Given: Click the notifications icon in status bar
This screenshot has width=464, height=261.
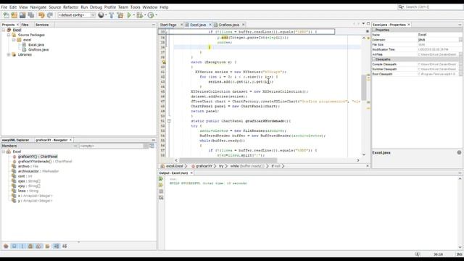Looking at the screenshot, I should coord(418,254).
